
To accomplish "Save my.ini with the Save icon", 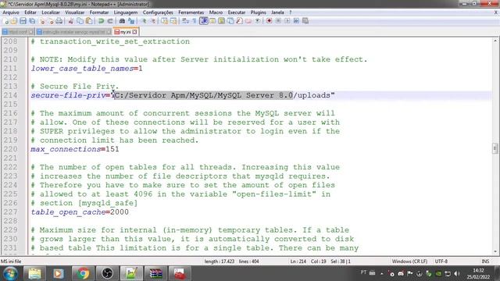I will [23, 21].
